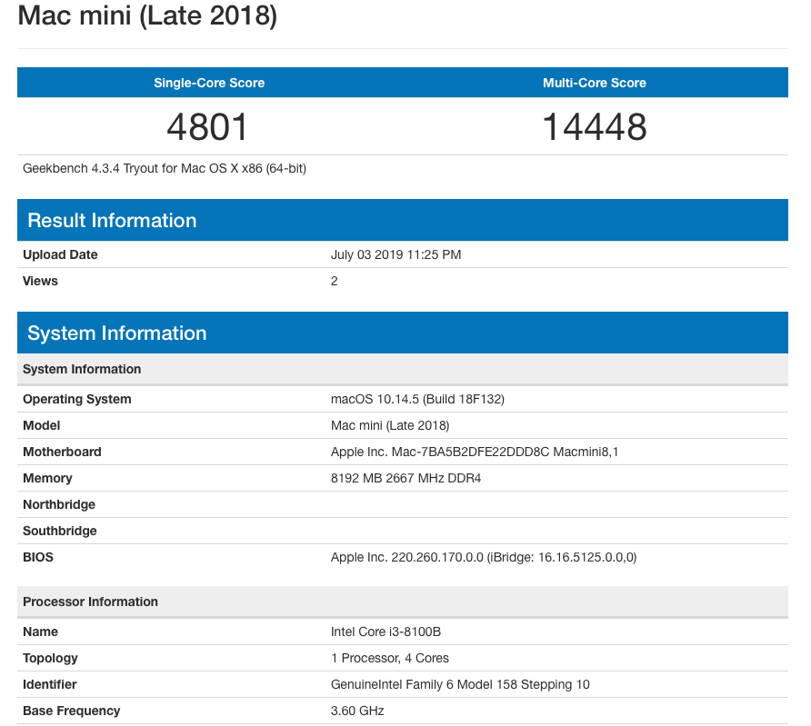
Task: Click the multi-core score value 14448
Action: pyautogui.click(x=595, y=127)
